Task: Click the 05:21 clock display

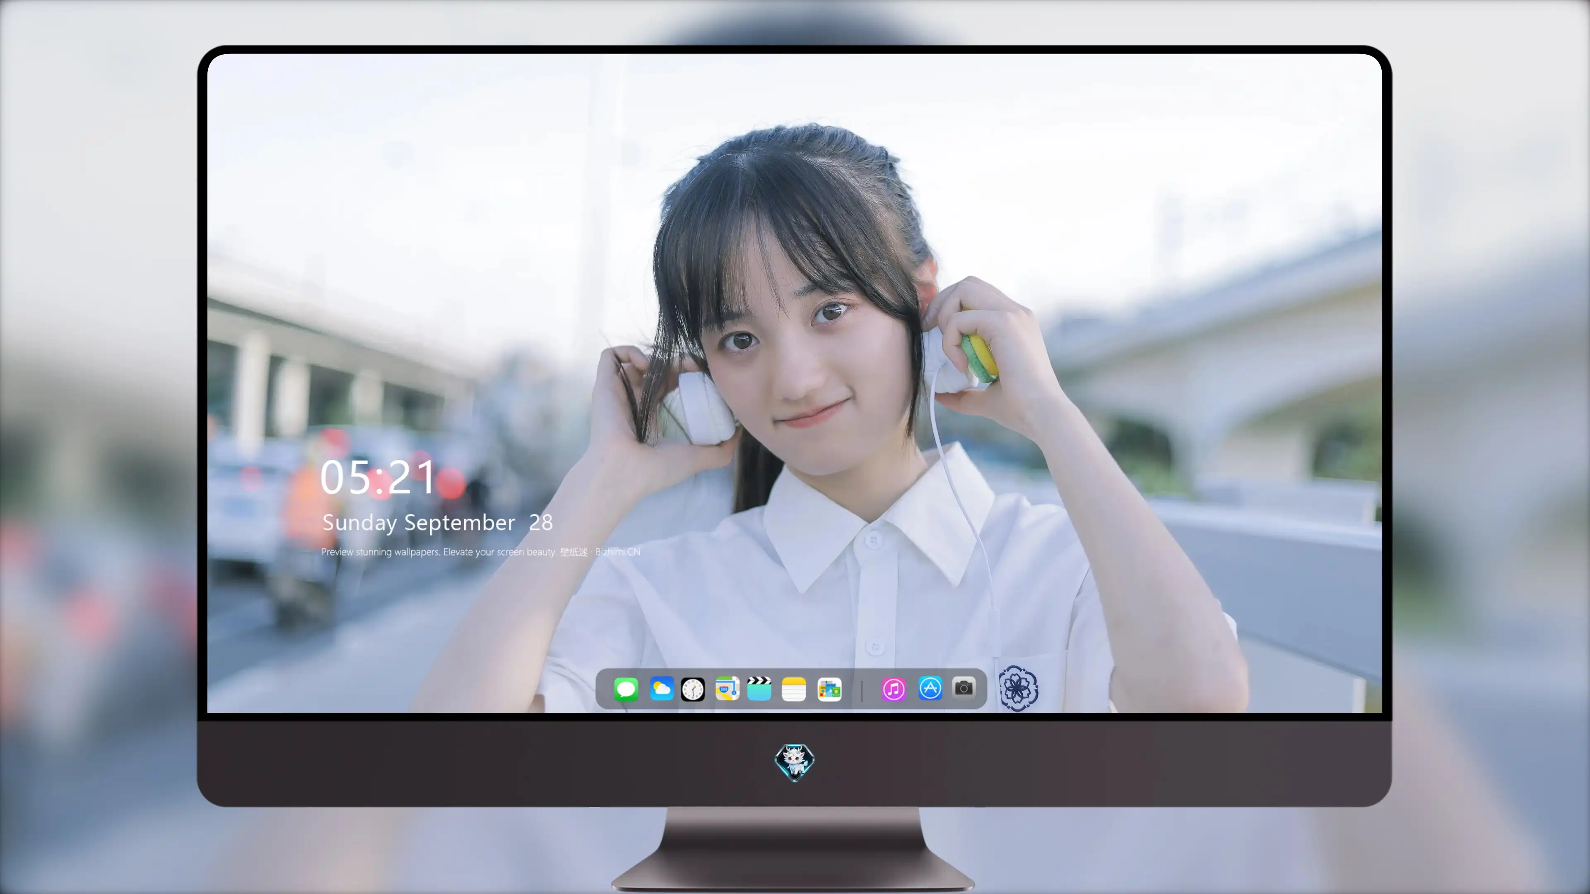Action: [378, 477]
